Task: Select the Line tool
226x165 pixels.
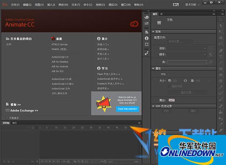Action: 221,62
